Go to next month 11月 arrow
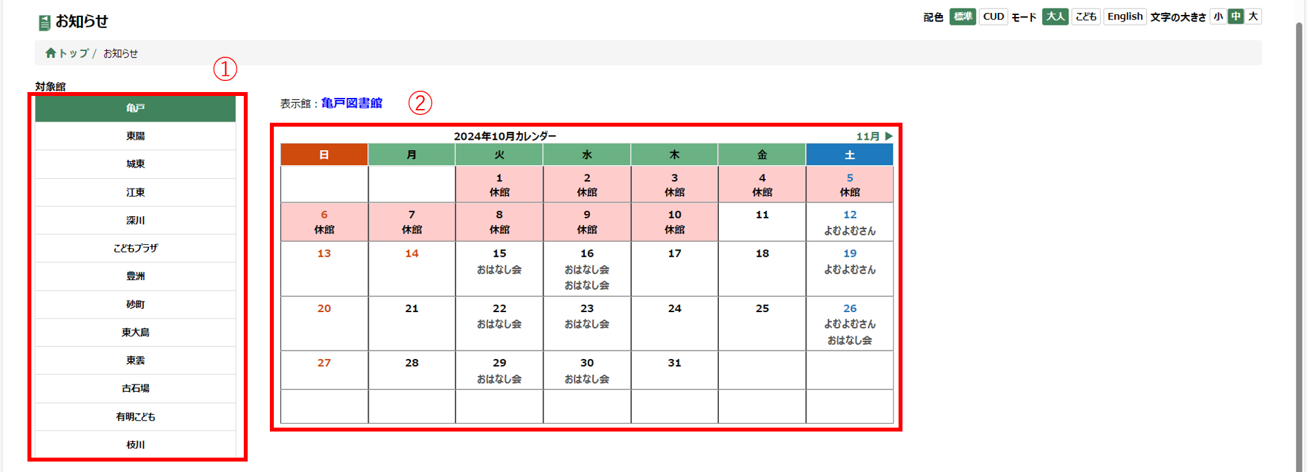1307x472 pixels. point(874,136)
